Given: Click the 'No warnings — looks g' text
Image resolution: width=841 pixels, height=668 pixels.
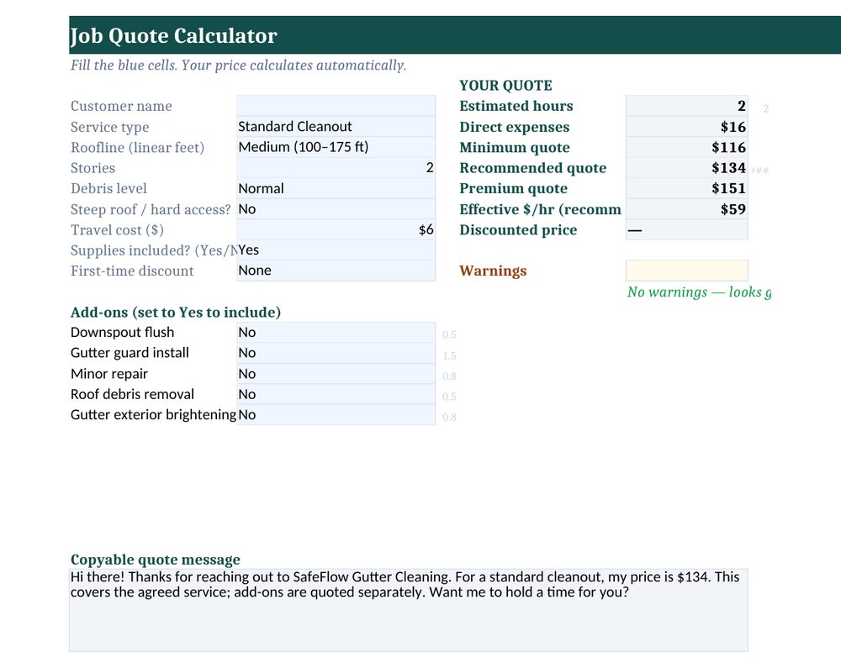Looking at the screenshot, I should pos(700,292).
